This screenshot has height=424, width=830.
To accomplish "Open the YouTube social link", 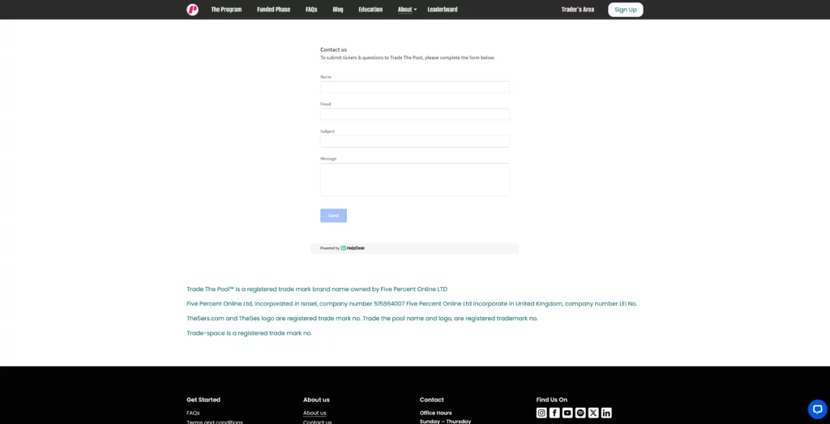I will pos(567,413).
